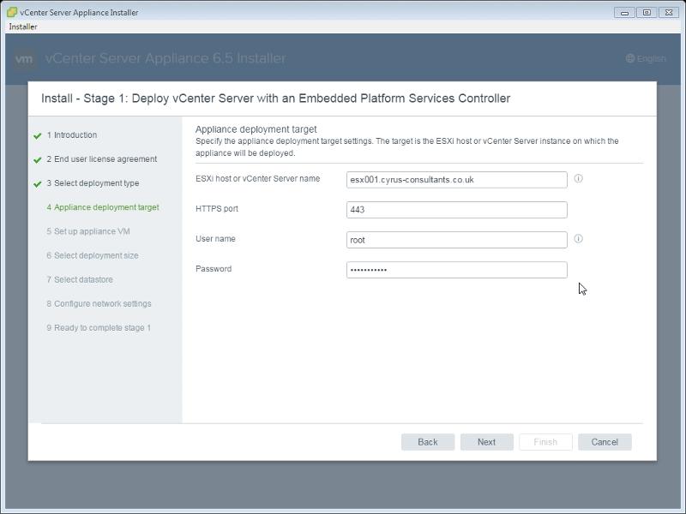Go to step 2 End user license agreement
686x514 pixels.
coord(101,159)
